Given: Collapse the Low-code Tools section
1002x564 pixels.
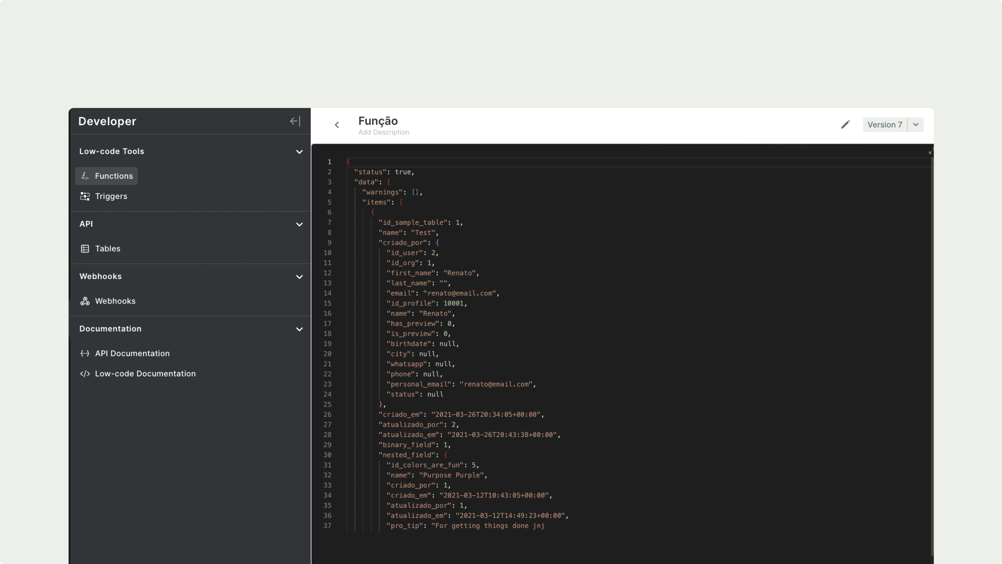Looking at the screenshot, I should tap(299, 152).
